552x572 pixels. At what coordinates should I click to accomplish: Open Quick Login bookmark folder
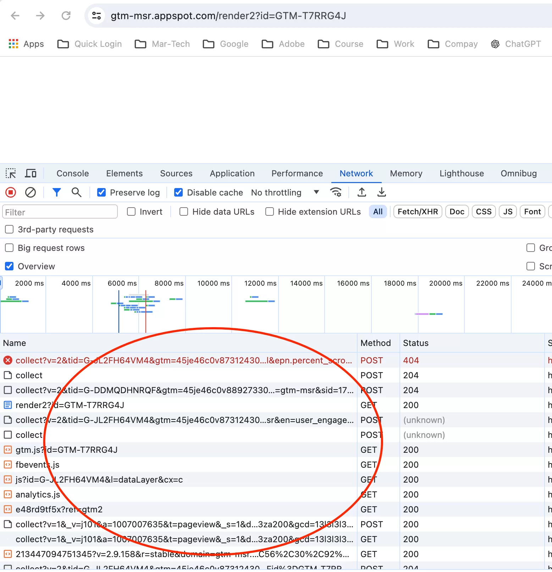pos(89,44)
